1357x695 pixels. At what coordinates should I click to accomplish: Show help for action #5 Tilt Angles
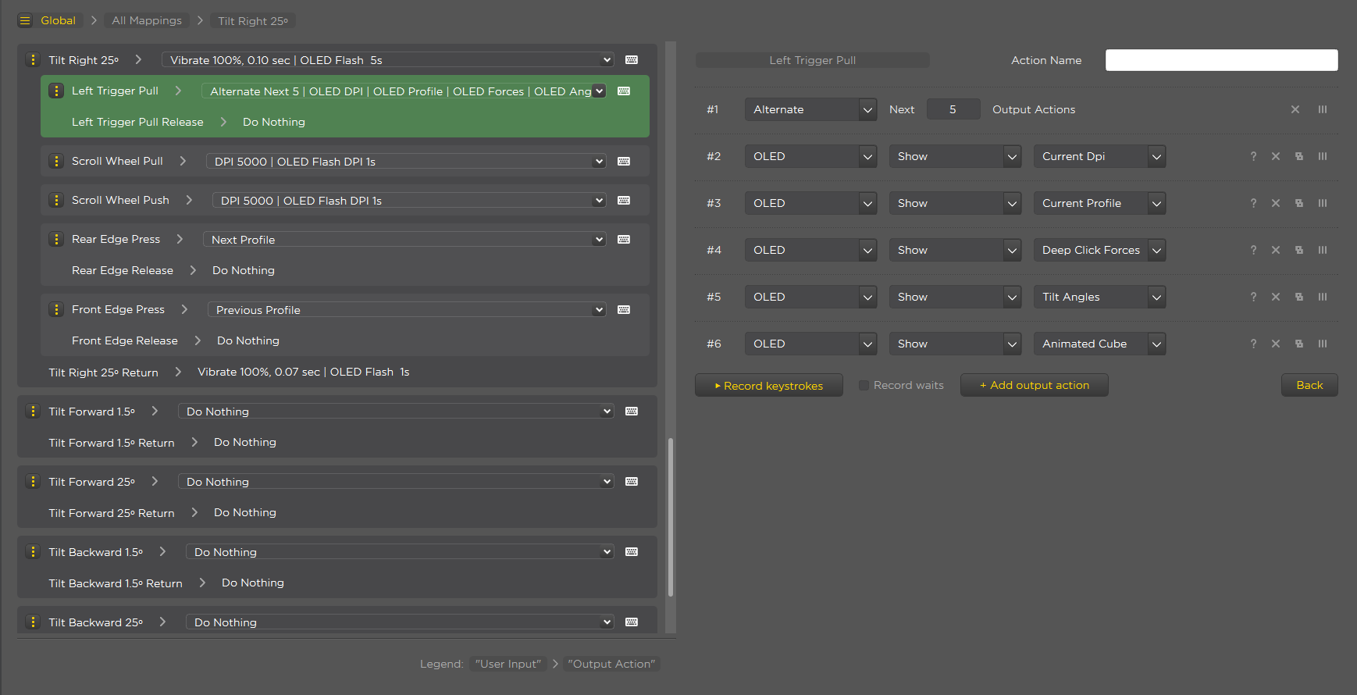[x=1253, y=297]
